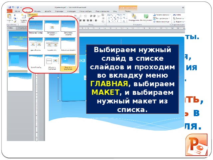
Task: Decrease the list indent level
Action: [x=91, y=16]
